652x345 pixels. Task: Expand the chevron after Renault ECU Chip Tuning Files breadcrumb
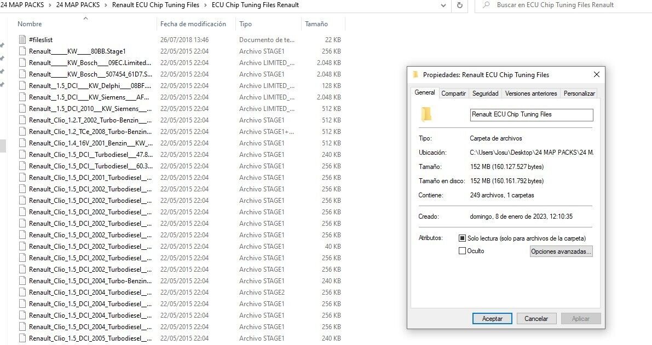(205, 5)
